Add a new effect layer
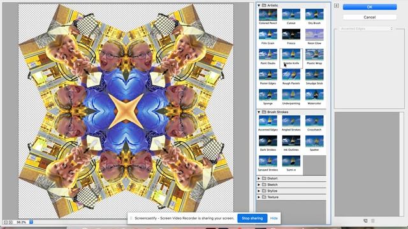The width and height of the screenshot is (408, 229). (x=365, y=221)
